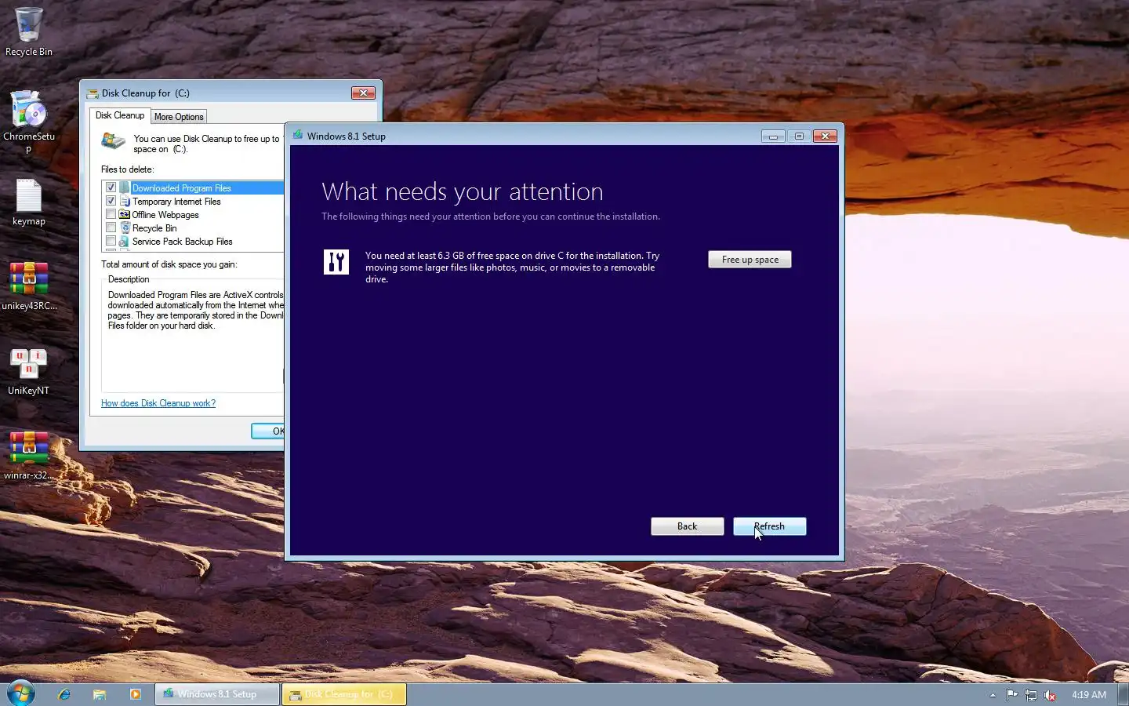1129x706 pixels.
Task: Open Action Center flag icon
Action: [1011, 695]
